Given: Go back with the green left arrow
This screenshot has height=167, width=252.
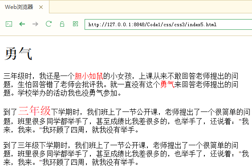Looking at the screenshot, I should [x=22, y=24].
